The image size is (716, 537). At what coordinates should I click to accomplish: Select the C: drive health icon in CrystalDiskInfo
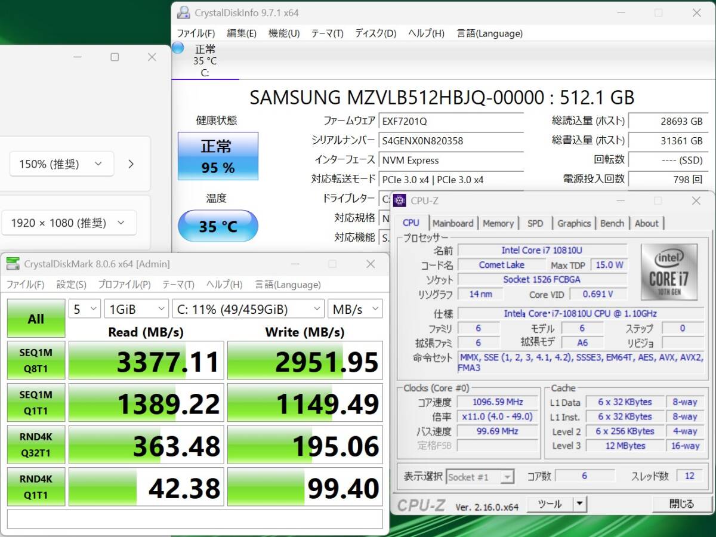[205, 60]
